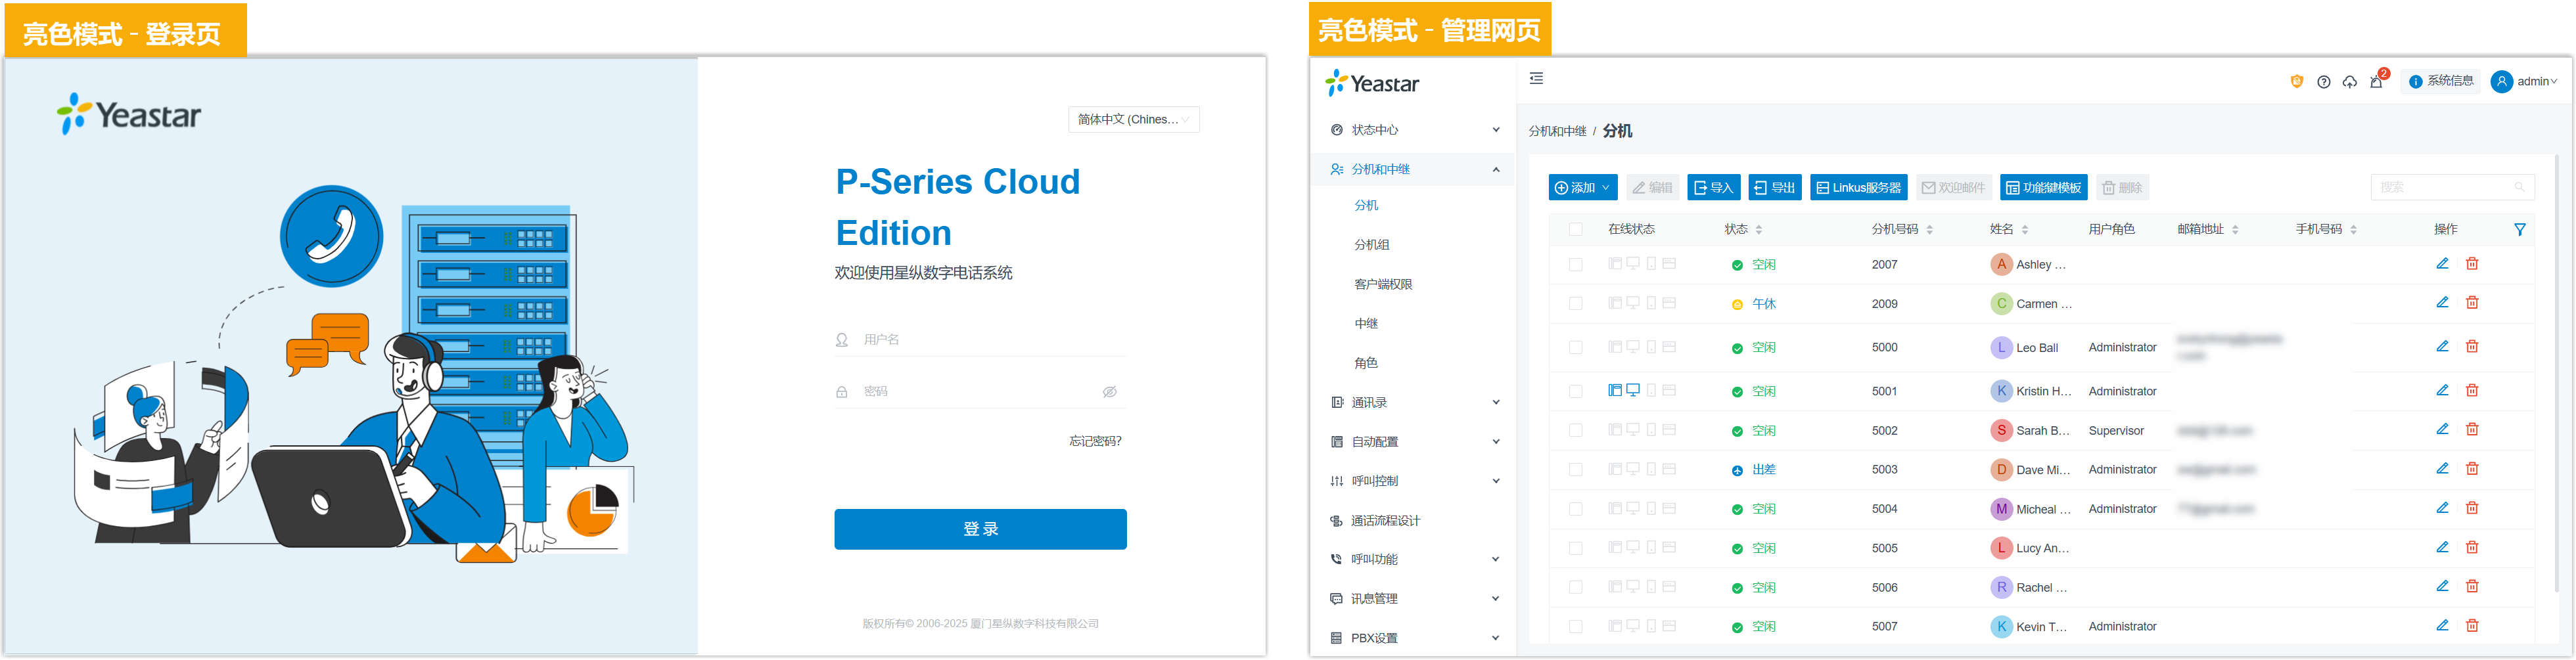Delete extension 5000 using trash icon
Image resolution: width=2576 pixels, height=660 pixels.
click(2472, 347)
